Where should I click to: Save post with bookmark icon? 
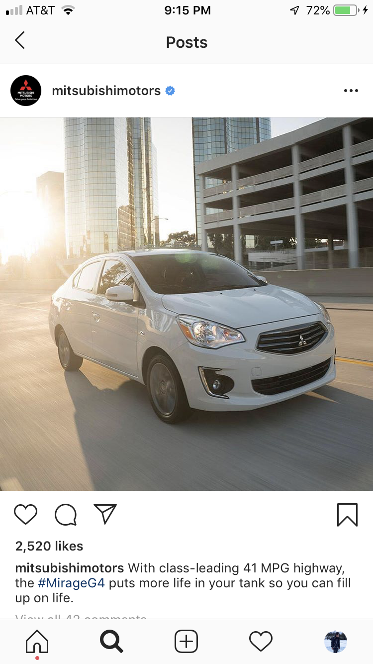click(347, 515)
